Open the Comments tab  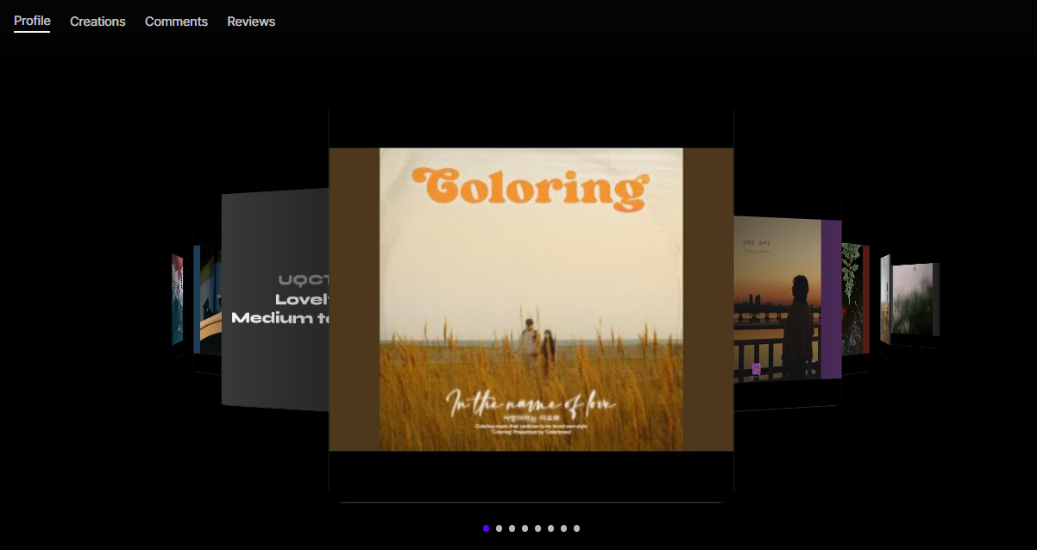(x=176, y=22)
